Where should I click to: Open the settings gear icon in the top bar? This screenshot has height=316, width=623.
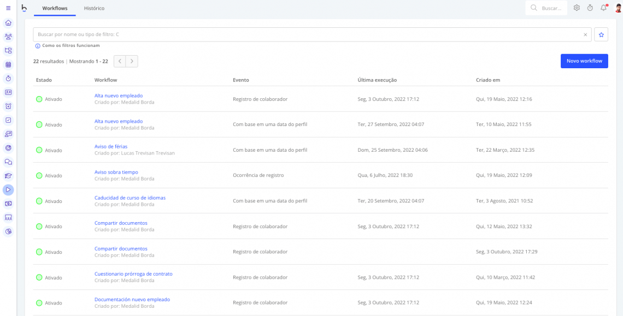pyautogui.click(x=576, y=8)
